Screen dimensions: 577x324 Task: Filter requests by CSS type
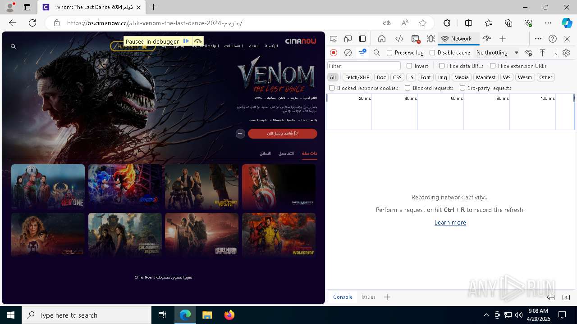(397, 77)
